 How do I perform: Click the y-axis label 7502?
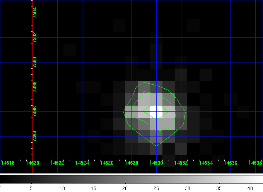pyautogui.click(x=35, y=37)
